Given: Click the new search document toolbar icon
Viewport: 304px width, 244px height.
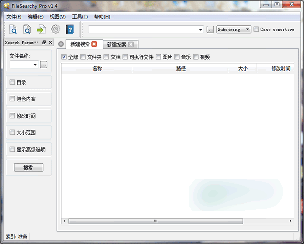Looking at the screenshot, I should click(x=12, y=30).
